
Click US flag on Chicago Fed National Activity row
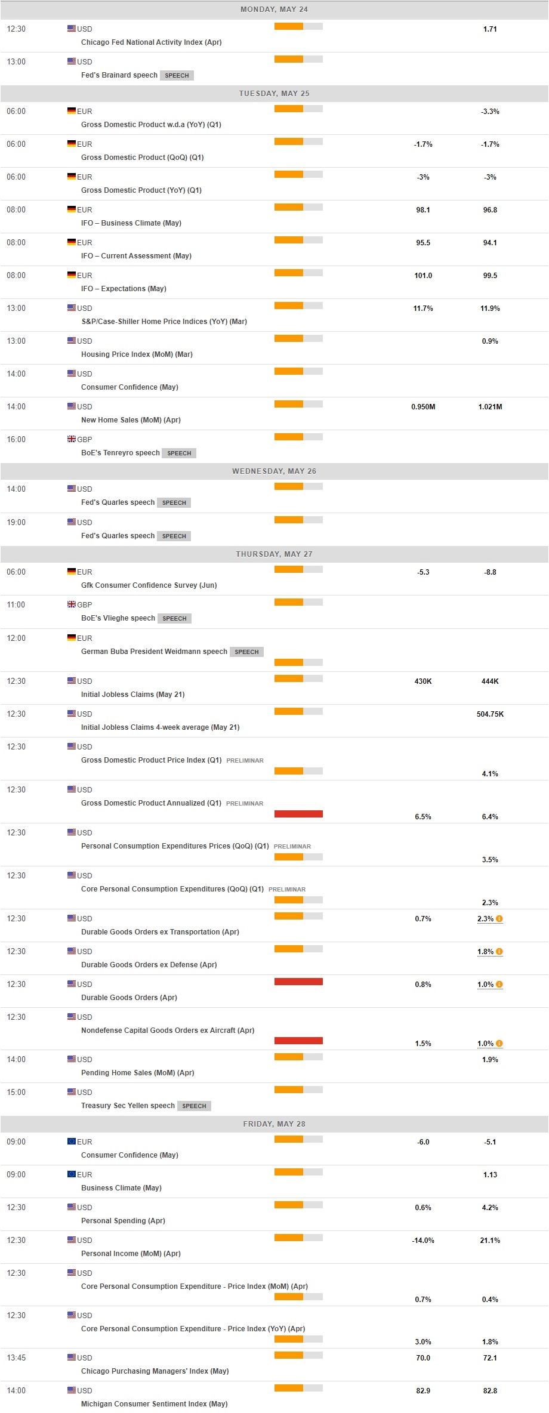(72, 29)
